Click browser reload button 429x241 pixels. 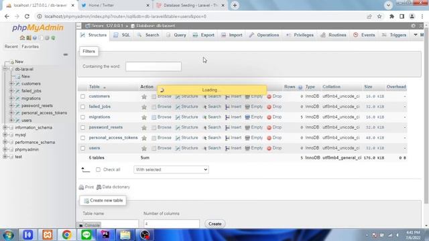[27, 16]
